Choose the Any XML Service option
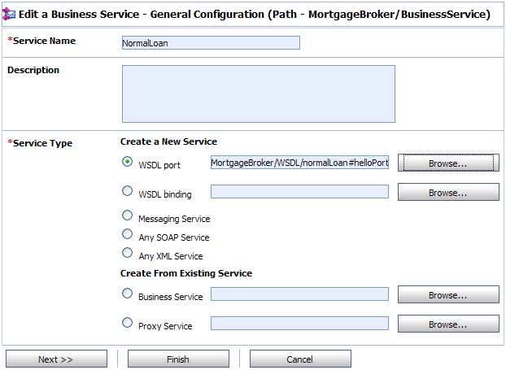The image size is (506, 370). click(x=127, y=253)
